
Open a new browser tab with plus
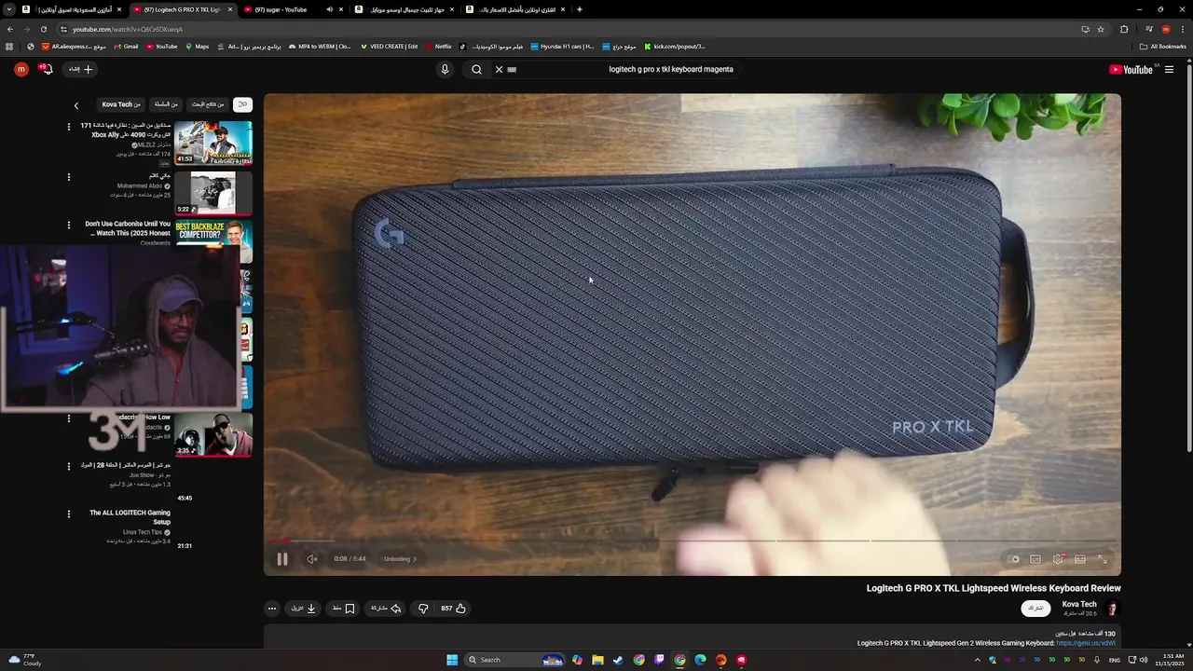(x=580, y=9)
